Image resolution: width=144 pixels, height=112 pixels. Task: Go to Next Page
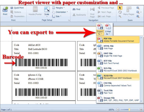click(105, 12)
